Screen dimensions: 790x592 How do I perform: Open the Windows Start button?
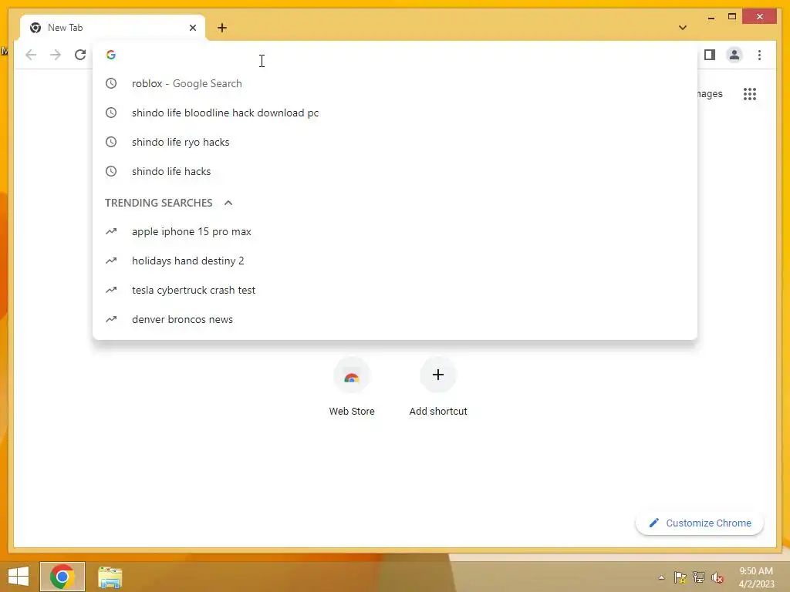point(19,577)
